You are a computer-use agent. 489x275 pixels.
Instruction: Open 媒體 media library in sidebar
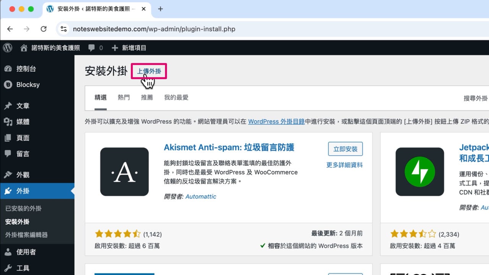click(x=23, y=122)
